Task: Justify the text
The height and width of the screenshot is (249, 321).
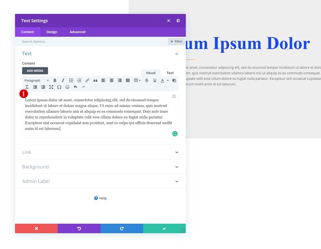Action: coord(128,80)
